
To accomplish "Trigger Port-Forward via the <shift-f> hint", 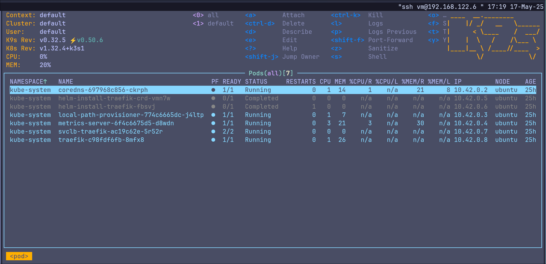I will pos(347,40).
